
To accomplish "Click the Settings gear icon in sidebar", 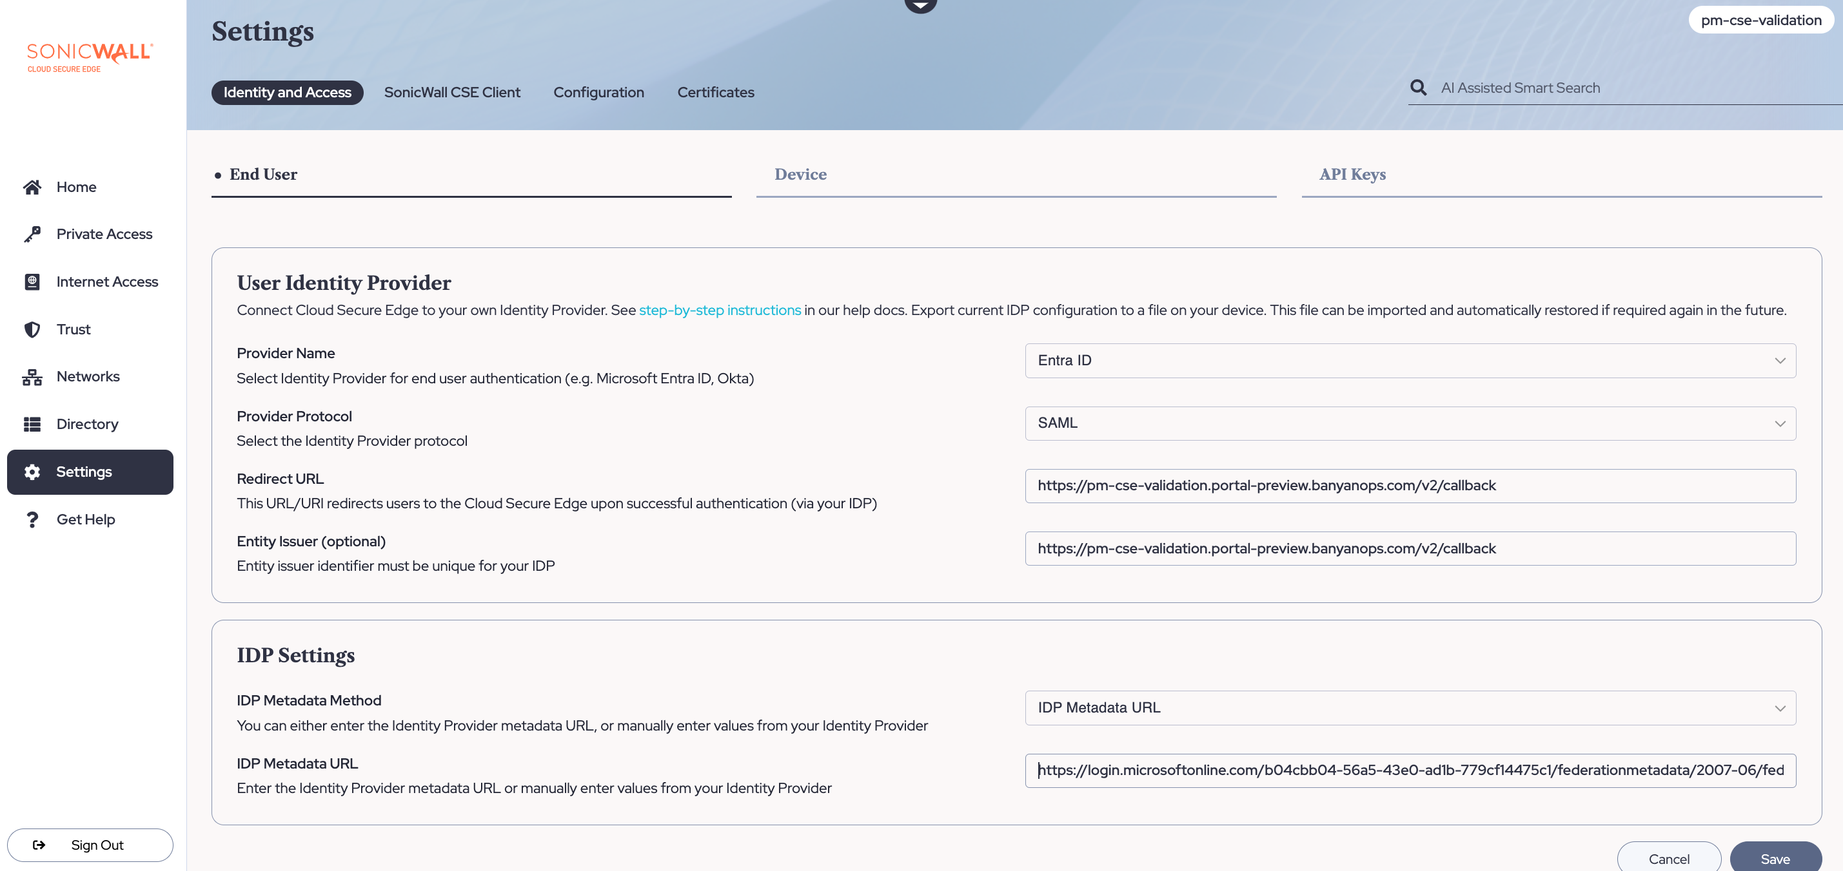I will coord(32,472).
